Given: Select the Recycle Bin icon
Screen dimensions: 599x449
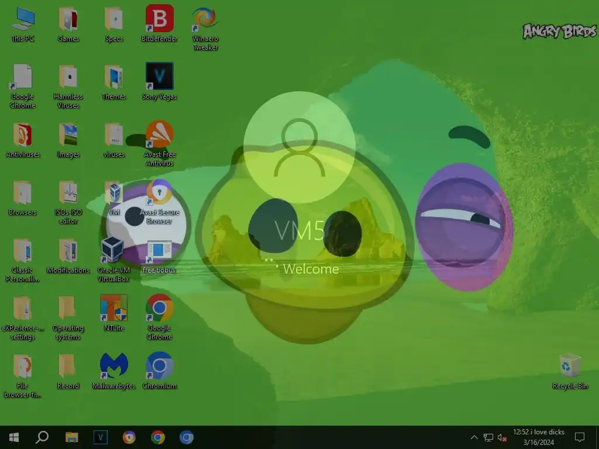Looking at the screenshot, I should pyautogui.click(x=570, y=371).
